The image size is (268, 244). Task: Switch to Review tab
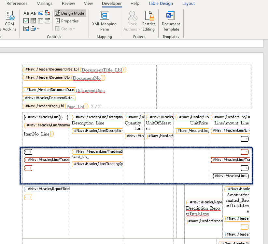coord(68,3)
